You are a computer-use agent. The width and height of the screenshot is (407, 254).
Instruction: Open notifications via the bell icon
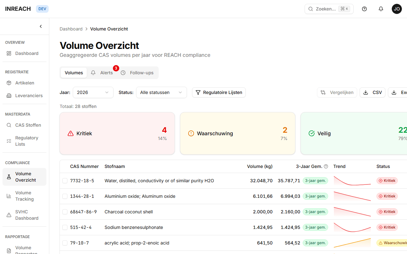point(381,9)
